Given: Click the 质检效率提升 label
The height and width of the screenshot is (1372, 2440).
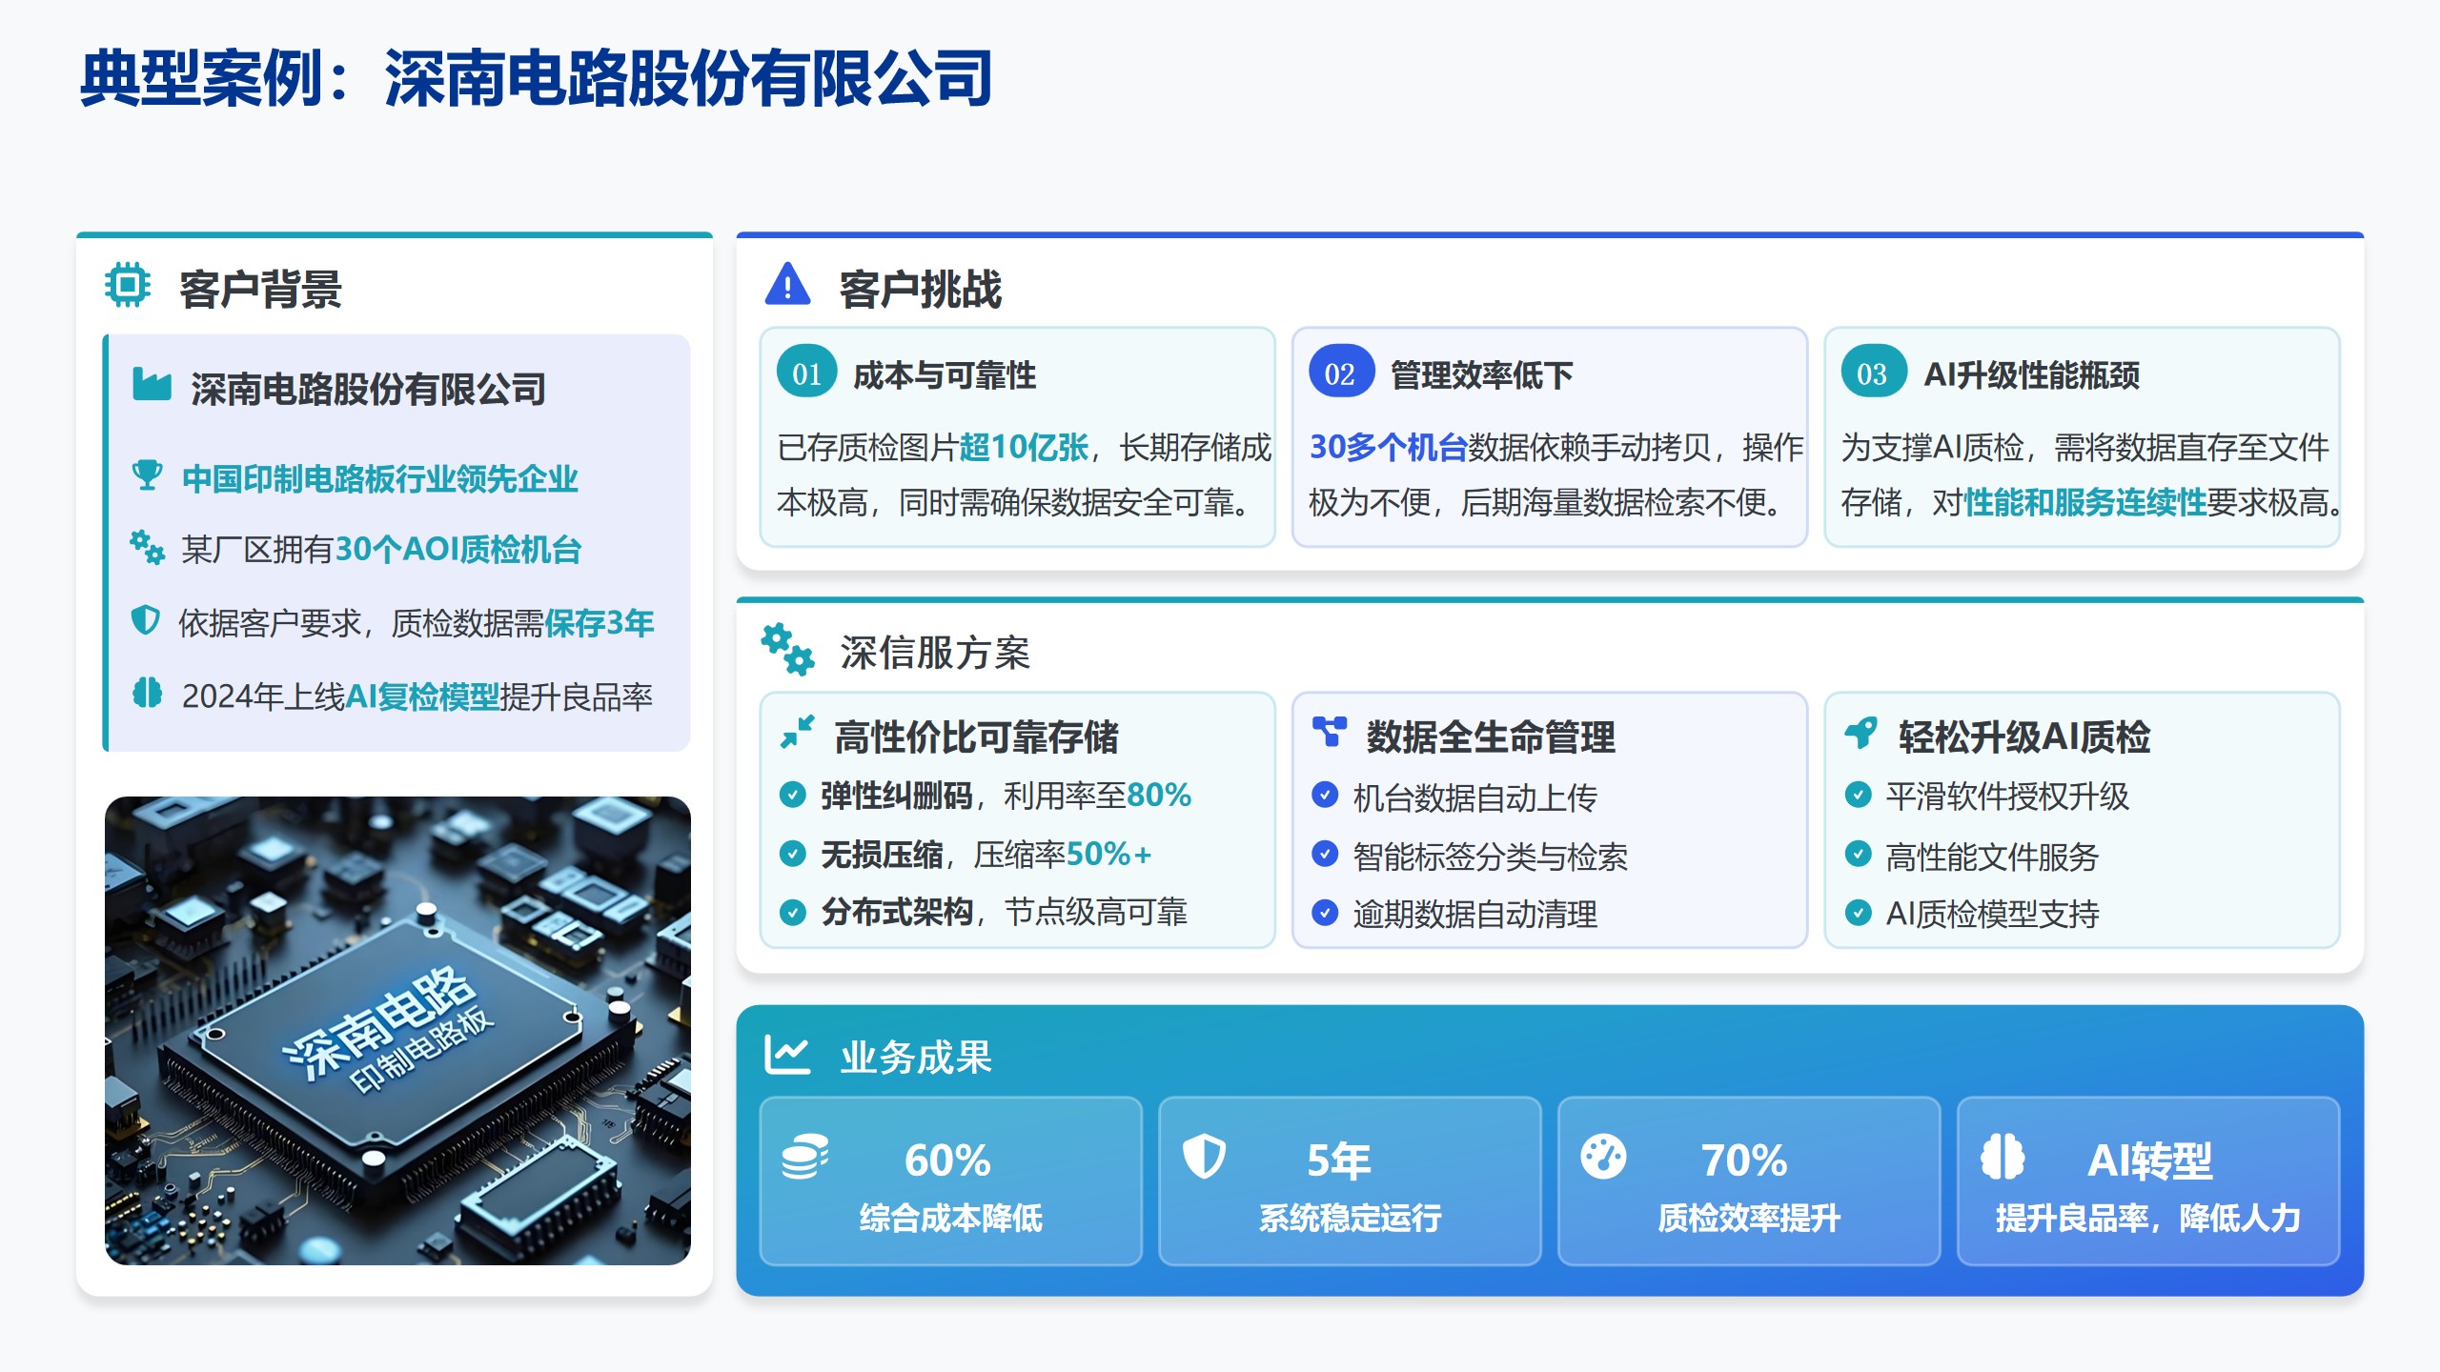Looking at the screenshot, I should [x=1749, y=1218].
